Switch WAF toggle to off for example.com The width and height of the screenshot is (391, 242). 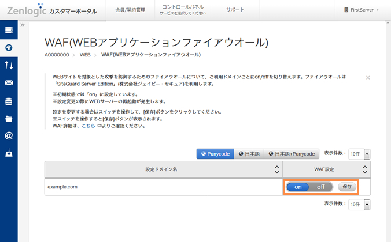320,187
